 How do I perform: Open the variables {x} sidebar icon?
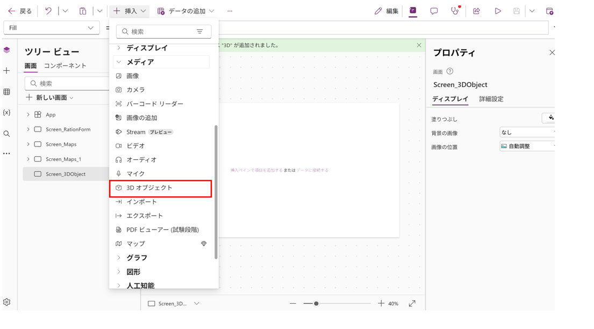pos(6,113)
